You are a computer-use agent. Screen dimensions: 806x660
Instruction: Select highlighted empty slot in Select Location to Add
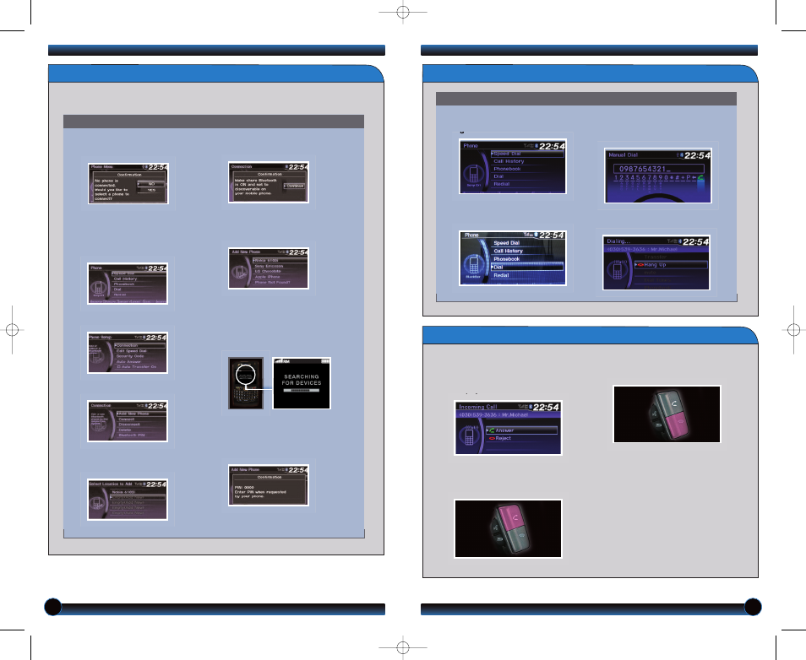click(139, 497)
